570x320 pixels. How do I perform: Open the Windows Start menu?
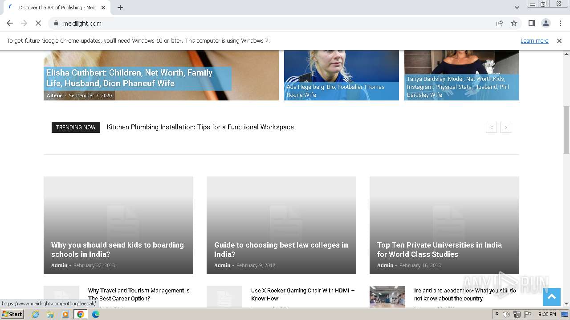point(12,314)
